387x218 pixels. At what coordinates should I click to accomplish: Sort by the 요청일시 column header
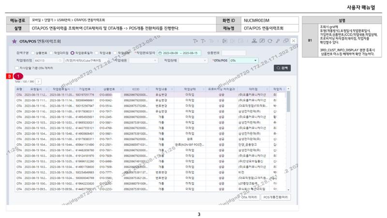36,89
